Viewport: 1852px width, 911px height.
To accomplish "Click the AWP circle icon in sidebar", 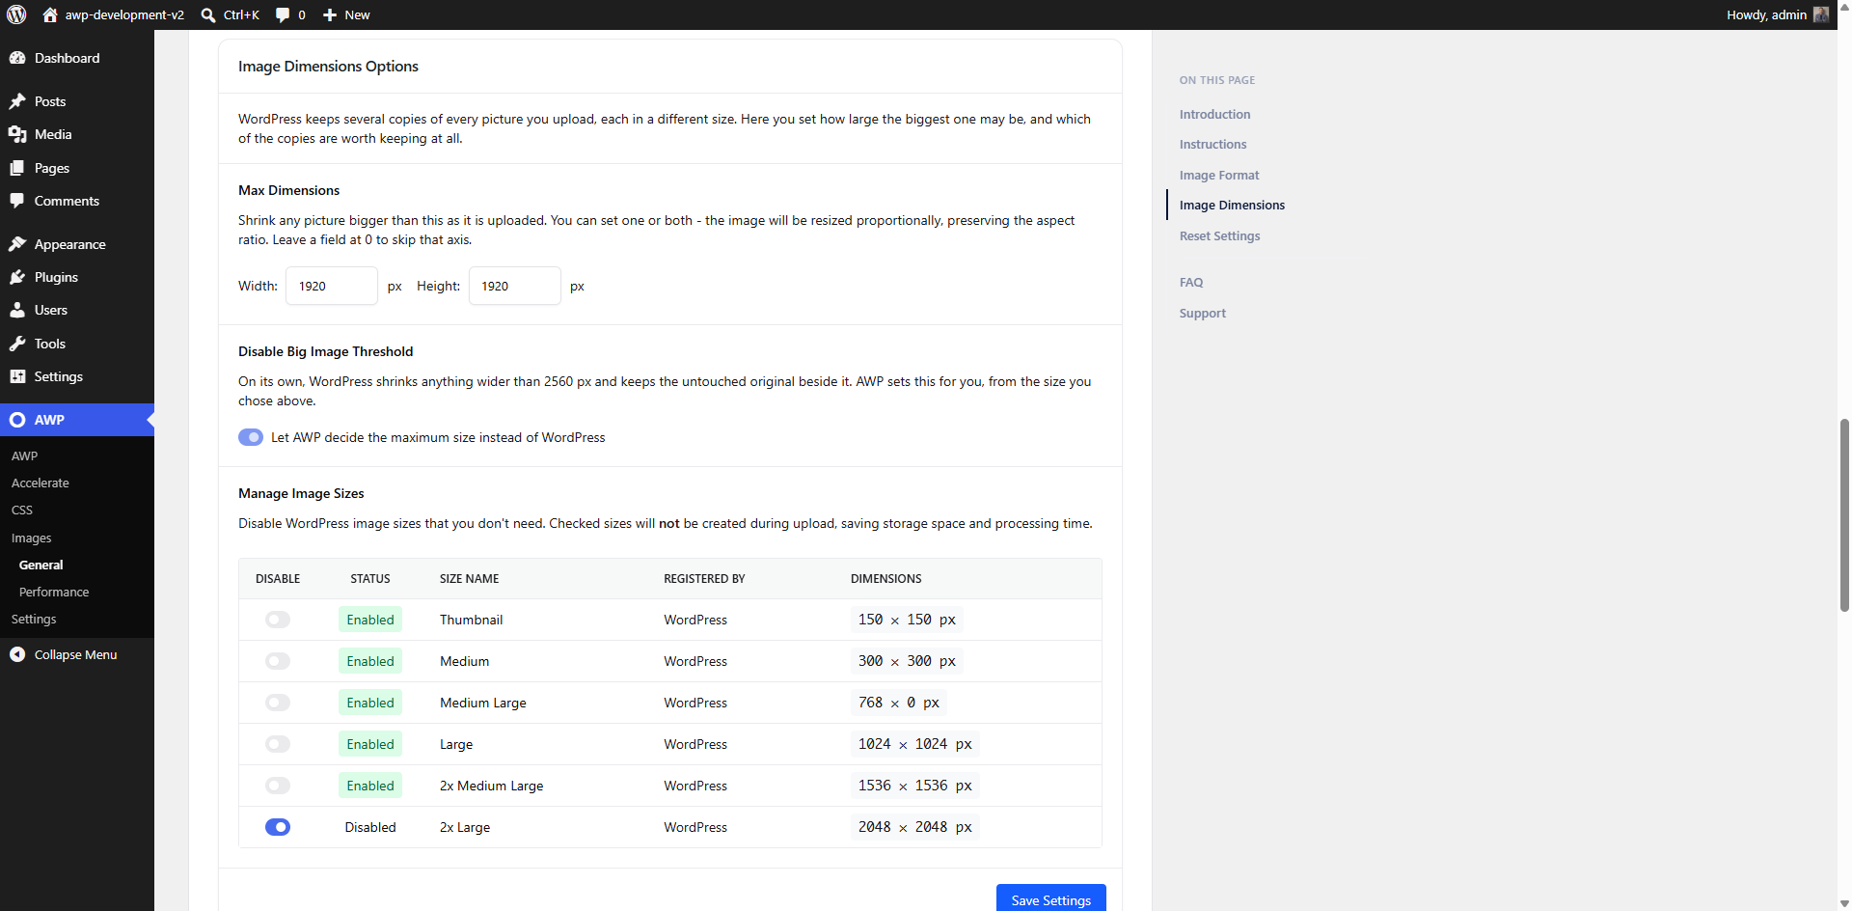I will click(x=17, y=420).
